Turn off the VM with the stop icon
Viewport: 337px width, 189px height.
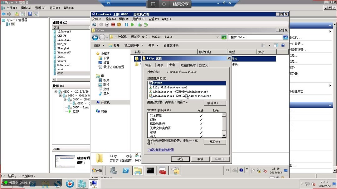tap(107, 25)
